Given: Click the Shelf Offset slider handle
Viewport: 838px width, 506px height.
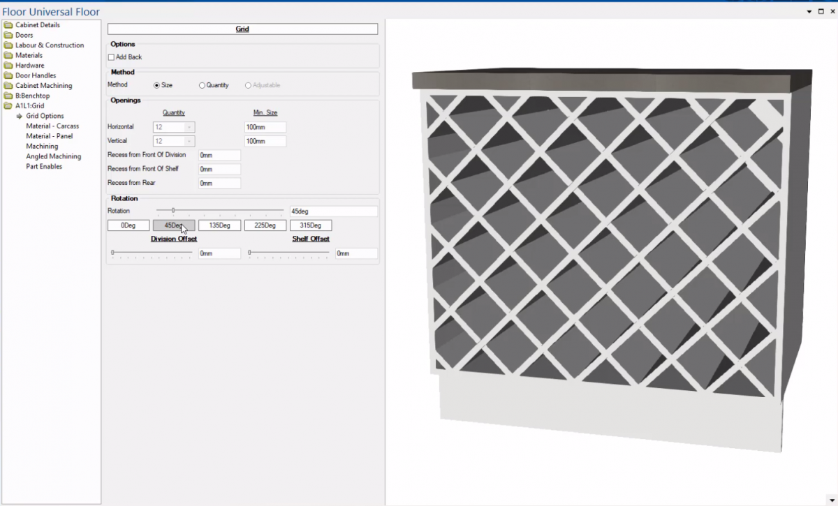Looking at the screenshot, I should coord(249,252).
